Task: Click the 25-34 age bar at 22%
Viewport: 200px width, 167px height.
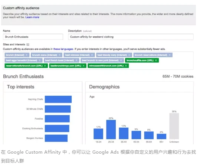Action: click(x=111, y=130)
